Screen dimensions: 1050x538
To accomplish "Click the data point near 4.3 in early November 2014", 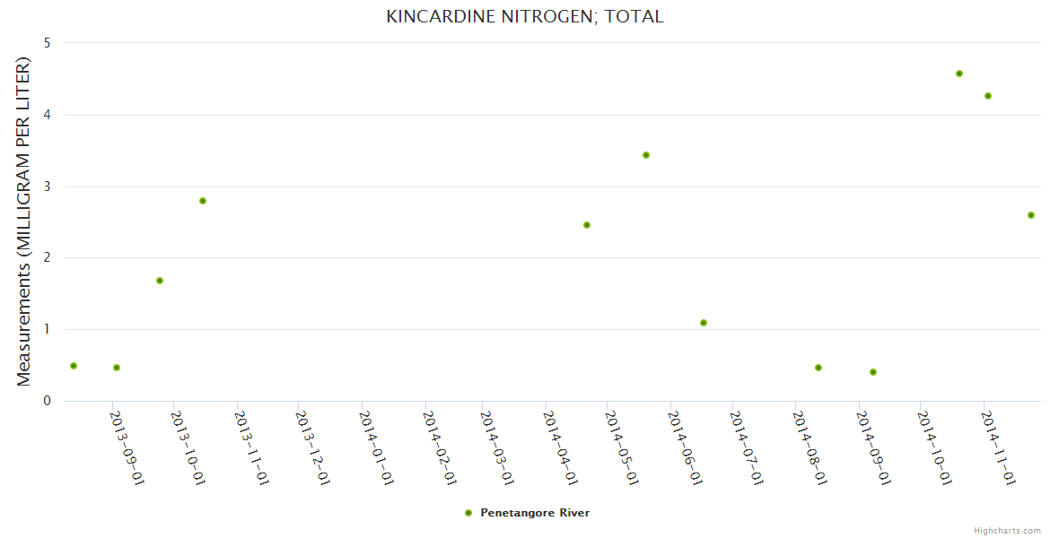I will pyautogui.click(x=988, y=96).
